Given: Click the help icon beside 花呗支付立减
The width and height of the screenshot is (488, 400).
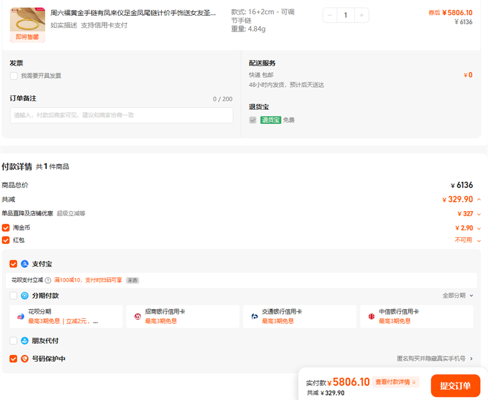Looking at the screenshot, I should 48,280.
